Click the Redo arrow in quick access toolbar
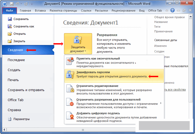 26,4
